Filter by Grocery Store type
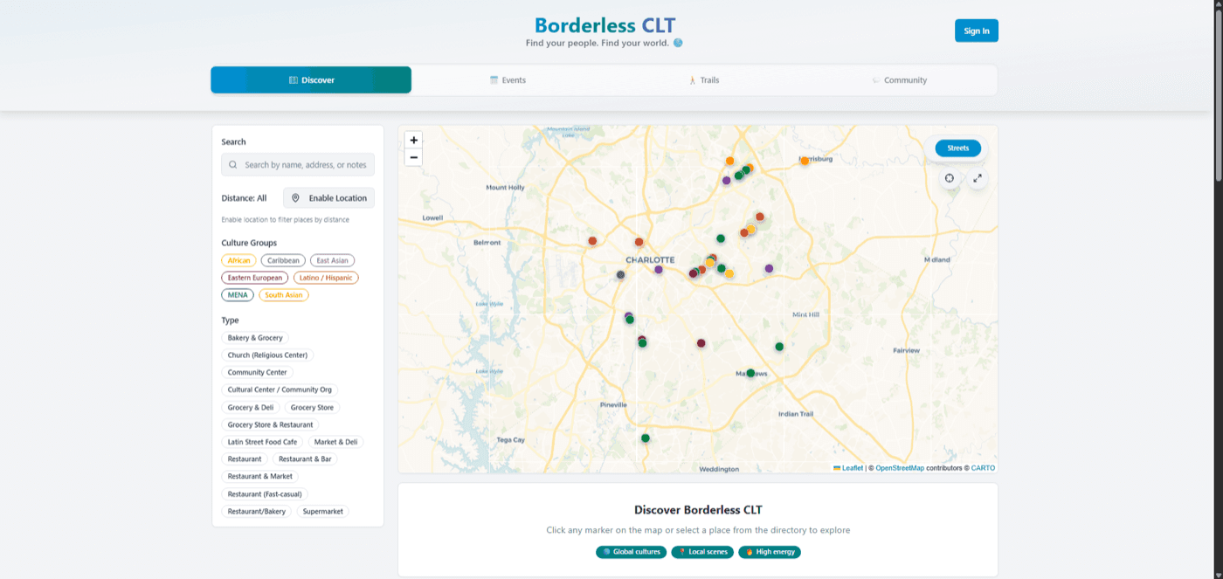The image size is (1223, 579). 312,407
